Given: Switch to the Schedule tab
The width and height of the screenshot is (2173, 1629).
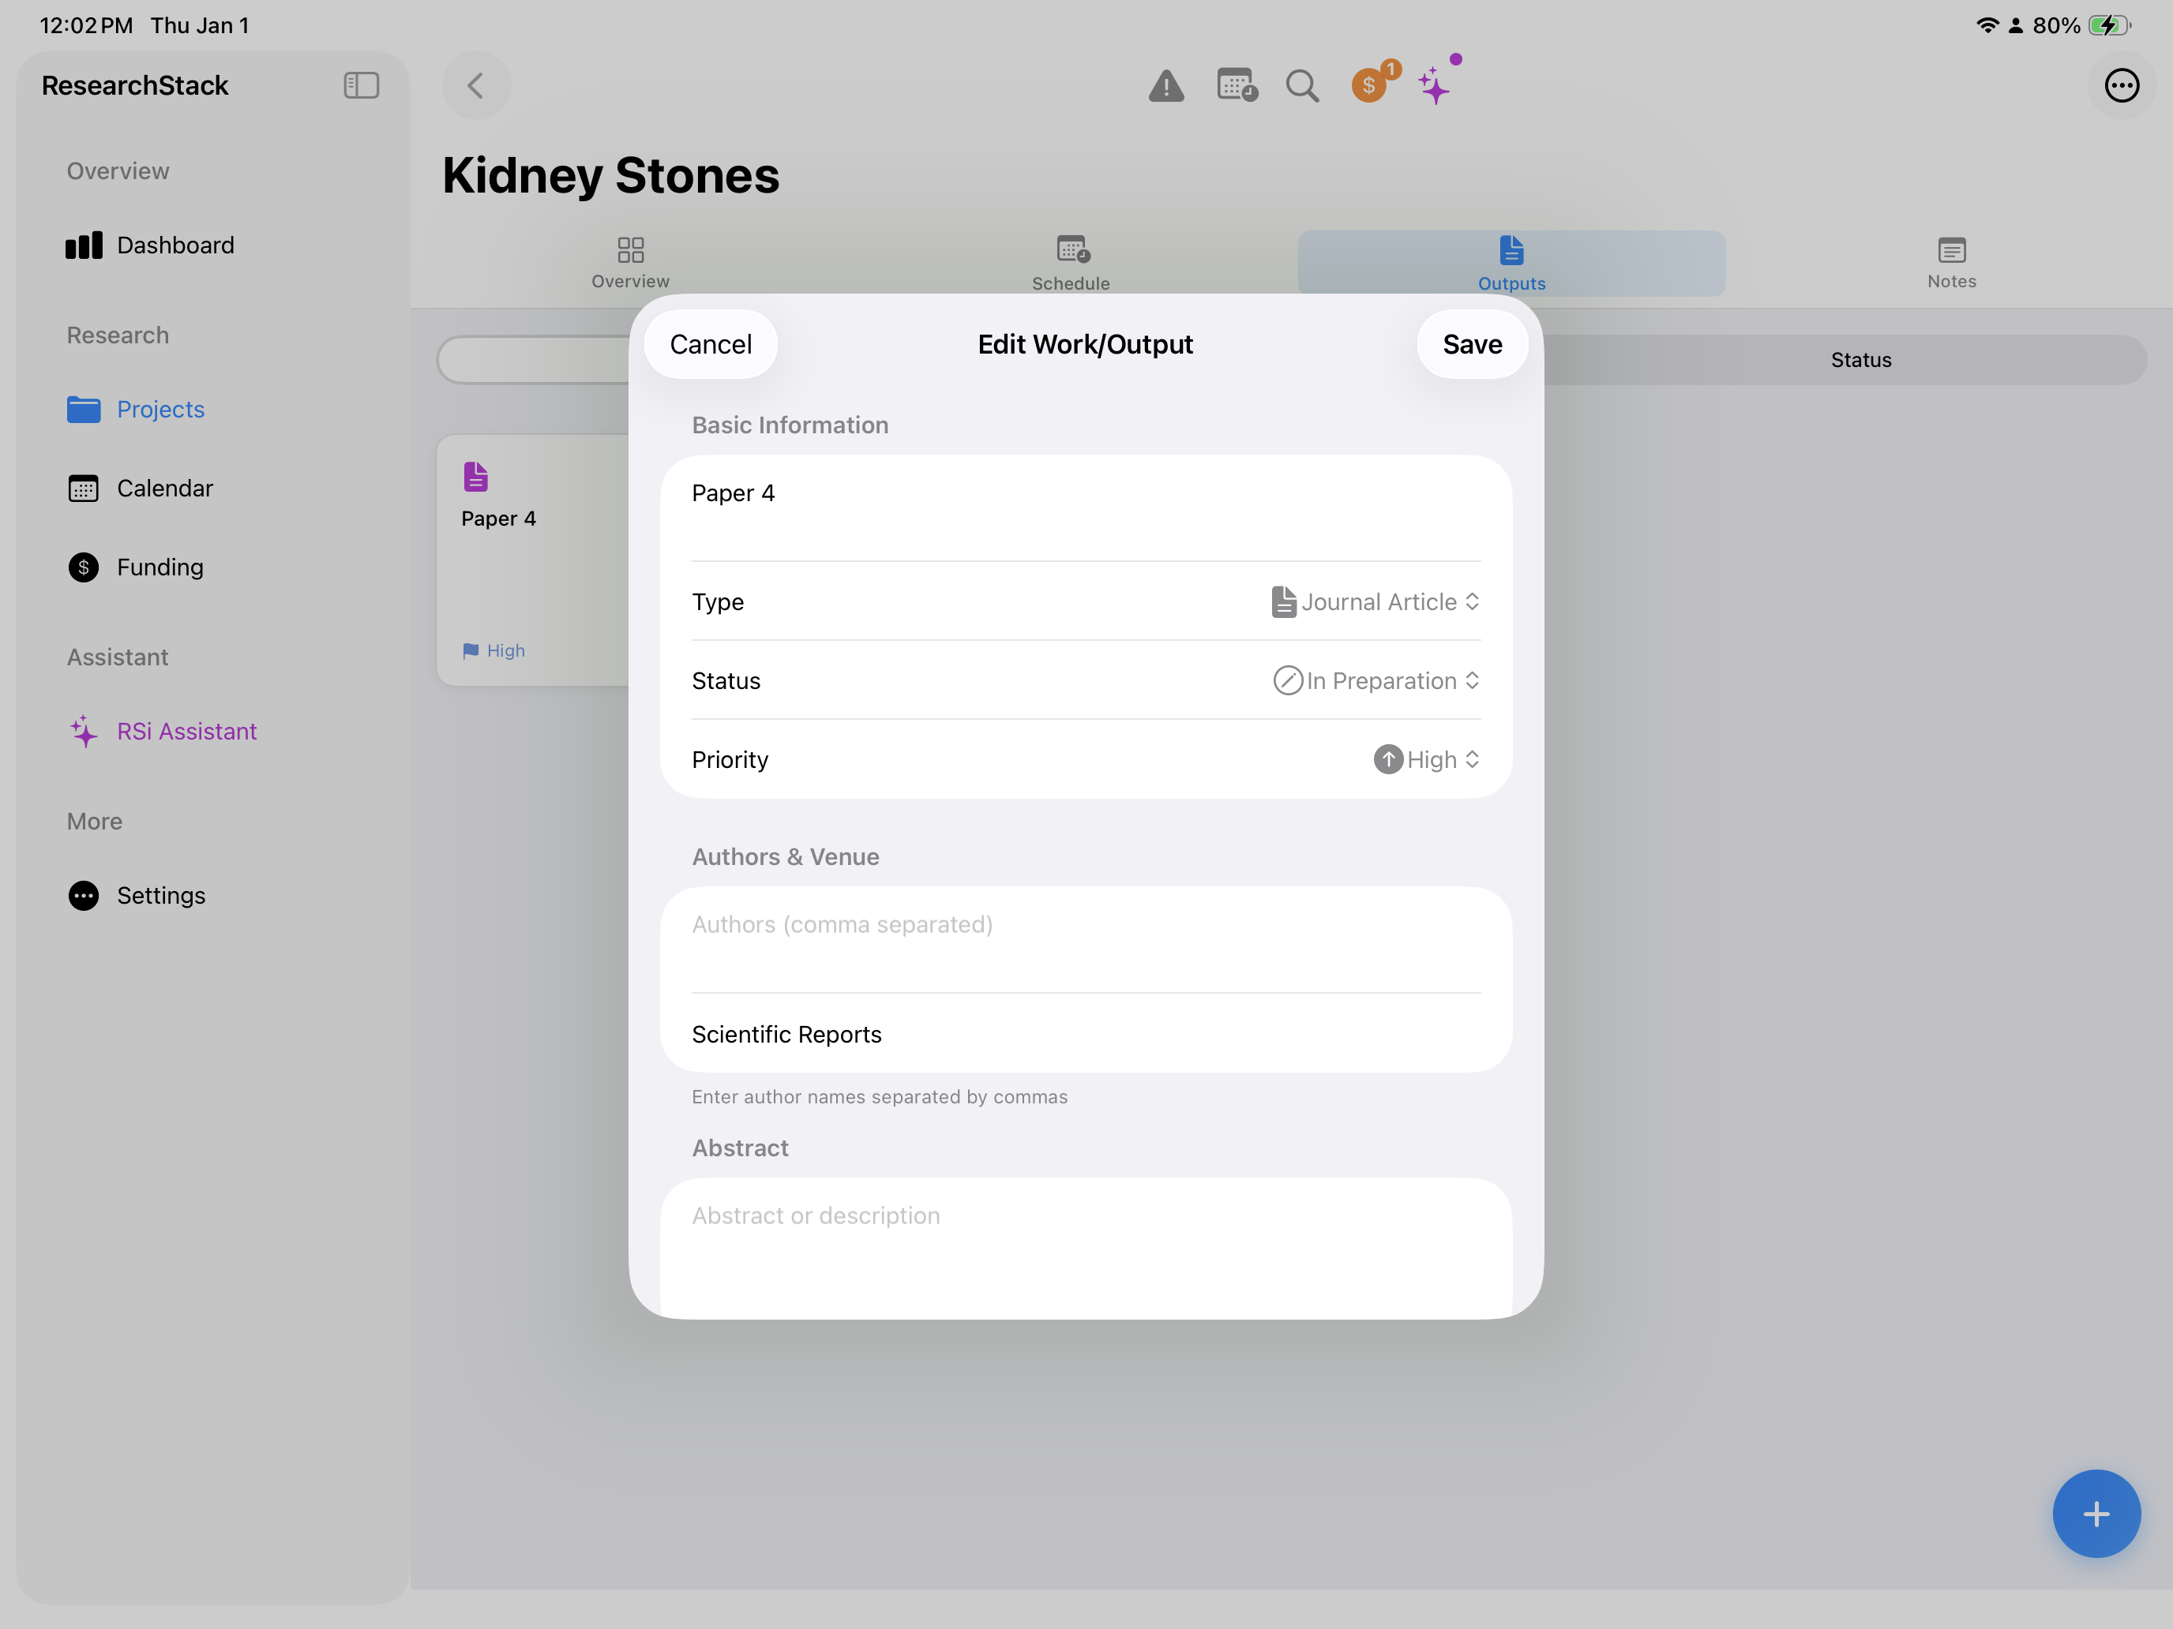Looking at the screenshot, I should 1071,263.
